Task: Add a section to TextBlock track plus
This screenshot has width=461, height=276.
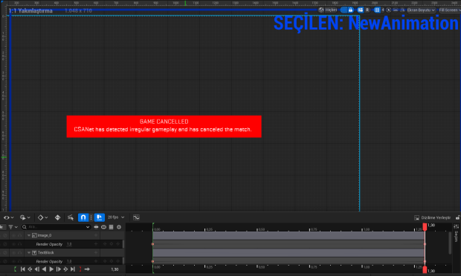Action: pyautogui.click(x=96, y=252)
